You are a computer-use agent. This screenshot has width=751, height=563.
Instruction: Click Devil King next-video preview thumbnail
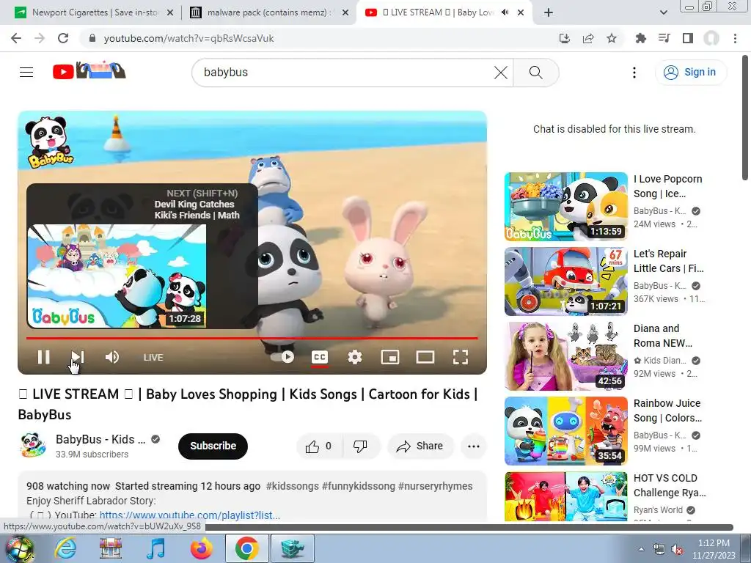pos(117,276)
